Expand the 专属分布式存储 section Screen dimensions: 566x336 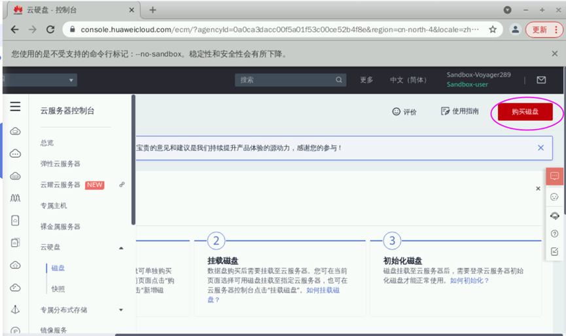tap(121, 310)
